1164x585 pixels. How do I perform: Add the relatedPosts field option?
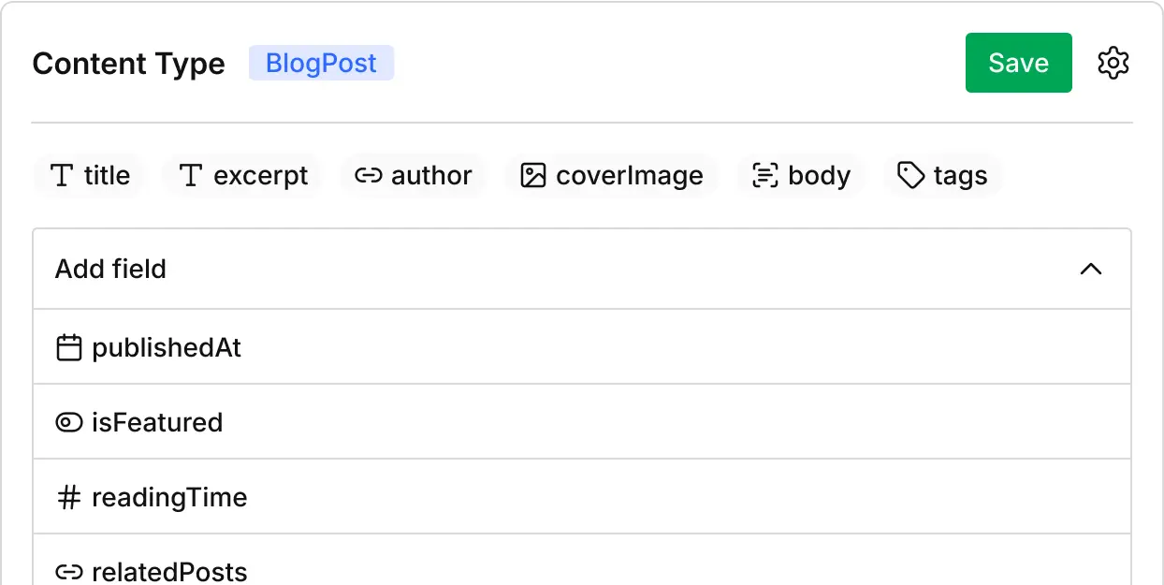click(x=169, y=572)
